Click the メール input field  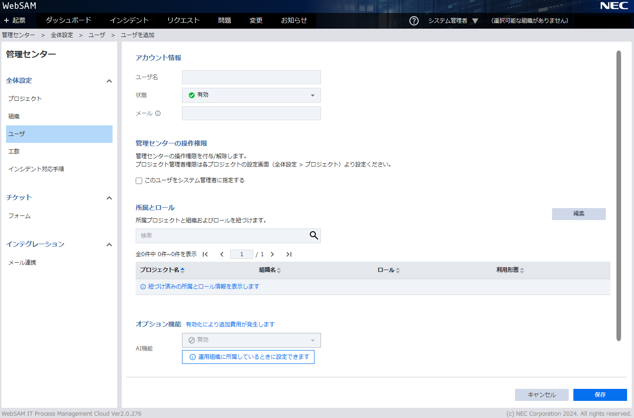(251, 113)
